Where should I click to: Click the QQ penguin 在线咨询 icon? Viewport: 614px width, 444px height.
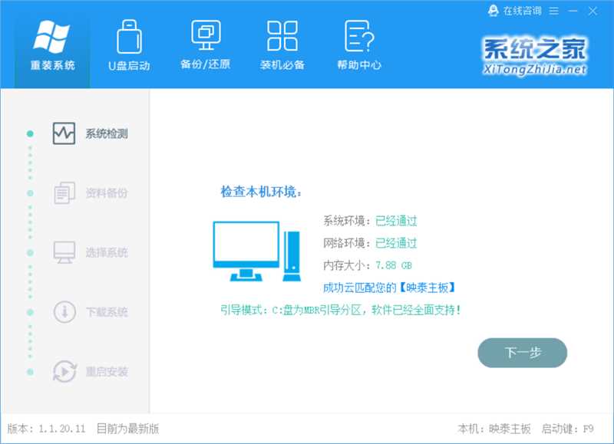click(494, 11)
